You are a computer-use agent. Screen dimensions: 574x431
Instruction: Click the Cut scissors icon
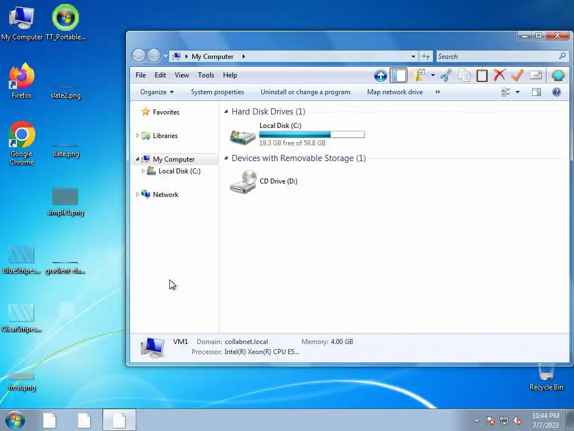(x=446, y=75)
